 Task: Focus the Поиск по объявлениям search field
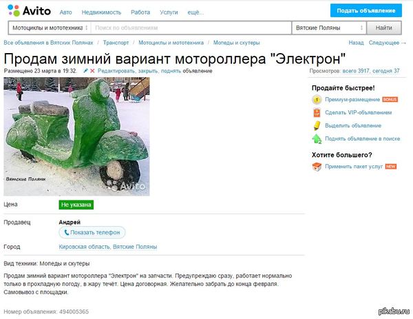tap(191, 28)
